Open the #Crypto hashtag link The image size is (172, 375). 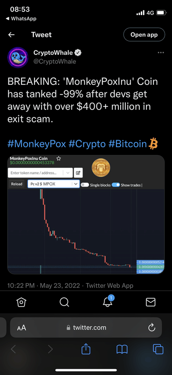[x=87, y=144]
